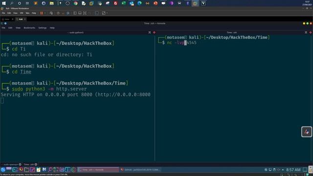Open the Konsole File menu
313x176 pixels.
coord(3,28)
